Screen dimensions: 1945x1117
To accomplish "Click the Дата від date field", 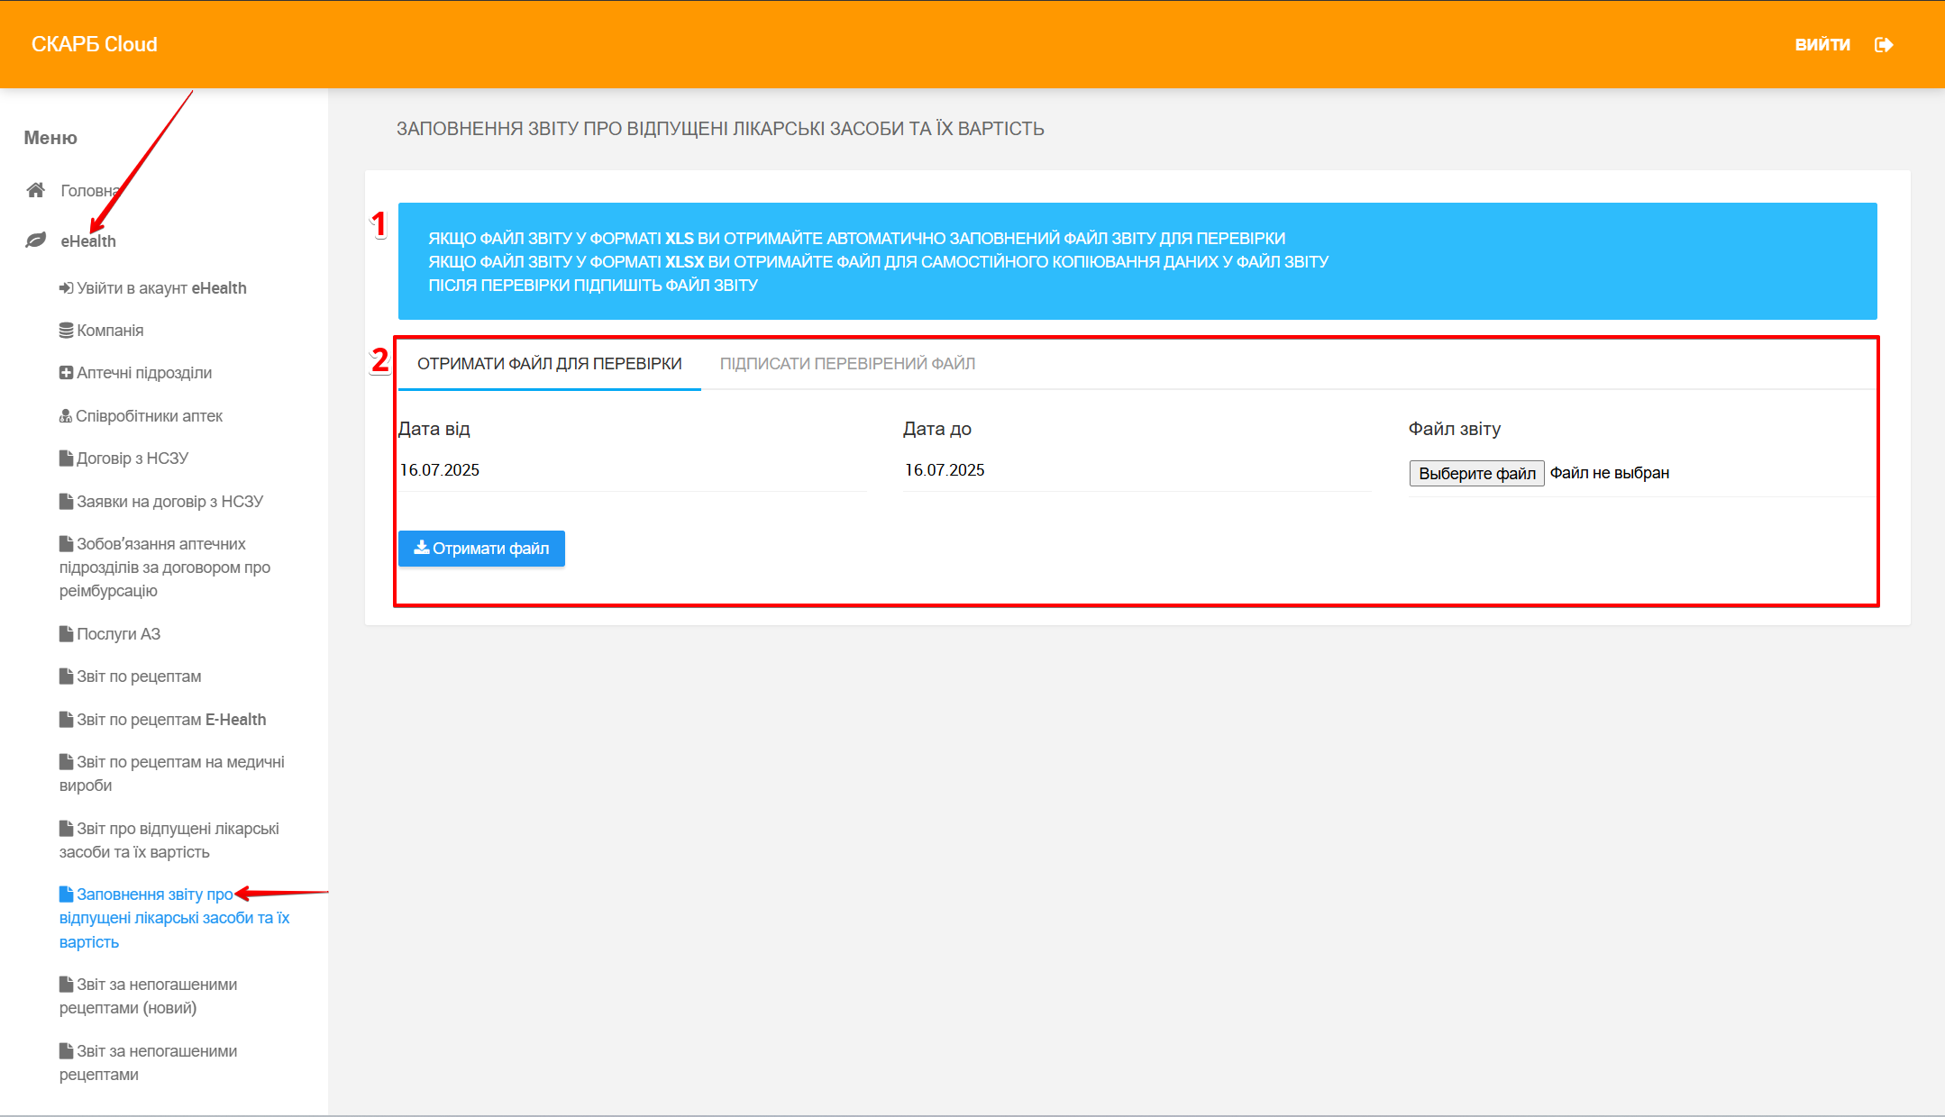I will click(631, 470).
